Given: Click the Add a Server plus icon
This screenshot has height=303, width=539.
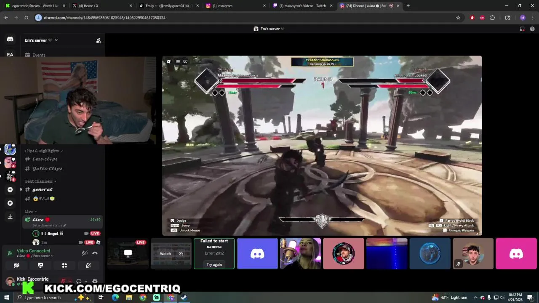Looking at the screenshot, I should 10,190.
